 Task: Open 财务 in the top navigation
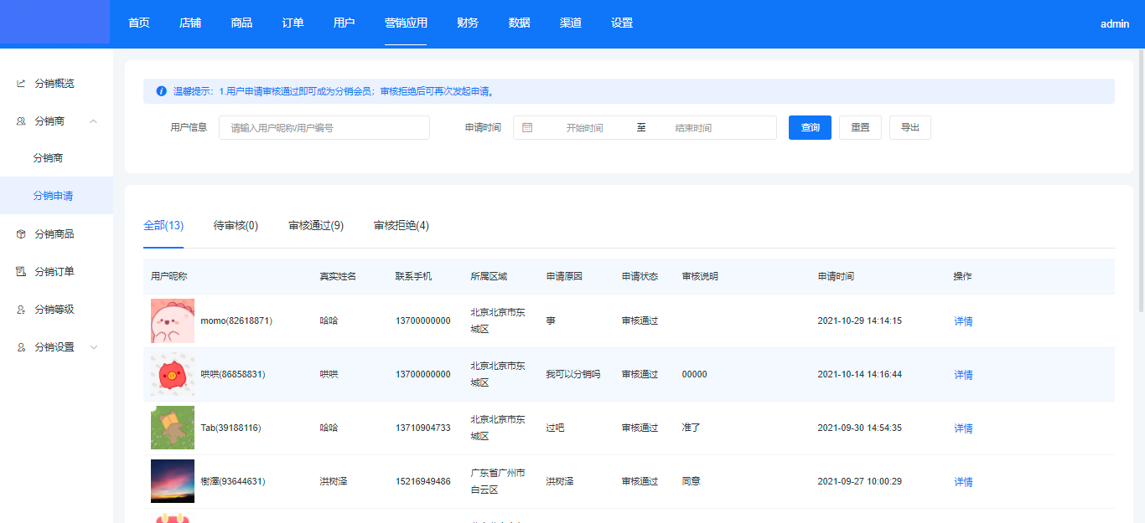click(x=468, y=23)
